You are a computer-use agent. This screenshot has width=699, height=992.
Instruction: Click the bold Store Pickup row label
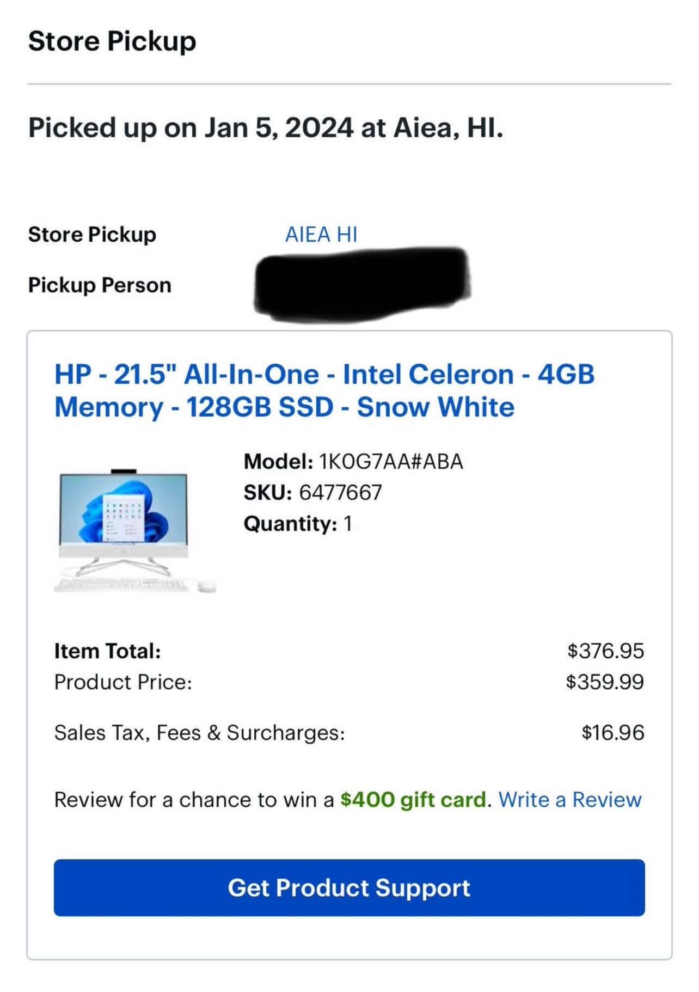click(x=92, y=235)
